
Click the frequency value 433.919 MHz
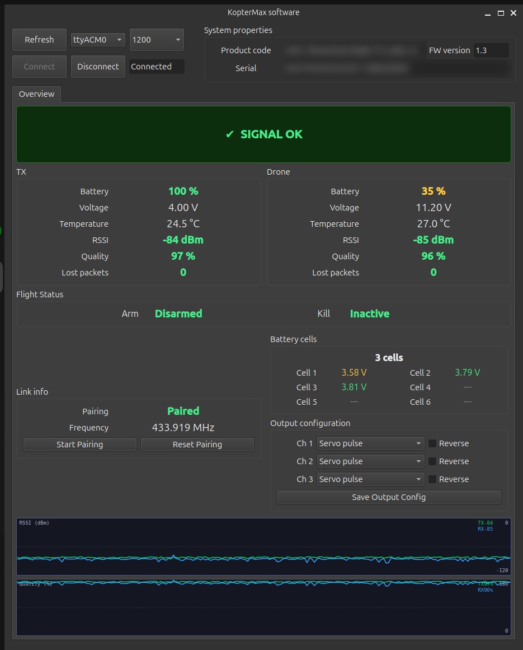183,427
